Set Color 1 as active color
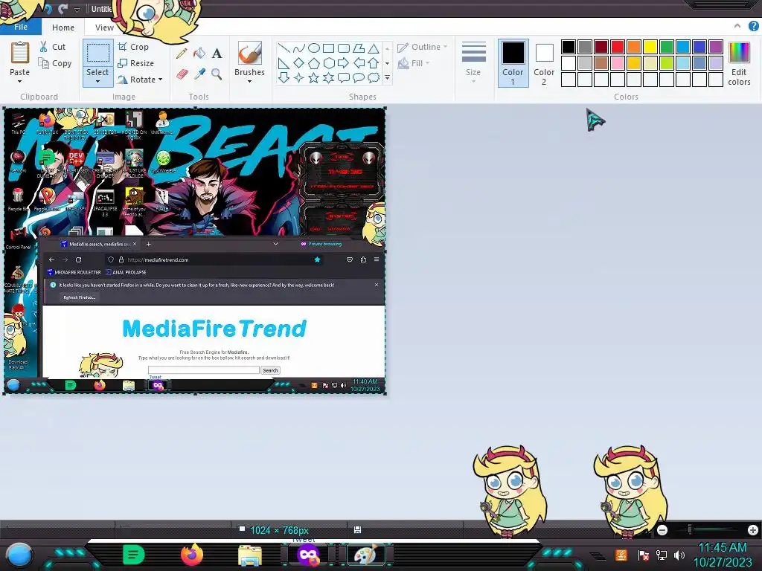The height and width of the screenshot is (571, 762). pyautogui.click(x=513, y=63)
